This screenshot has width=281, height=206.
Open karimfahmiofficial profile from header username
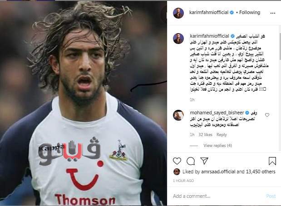(x=209, y=12)
